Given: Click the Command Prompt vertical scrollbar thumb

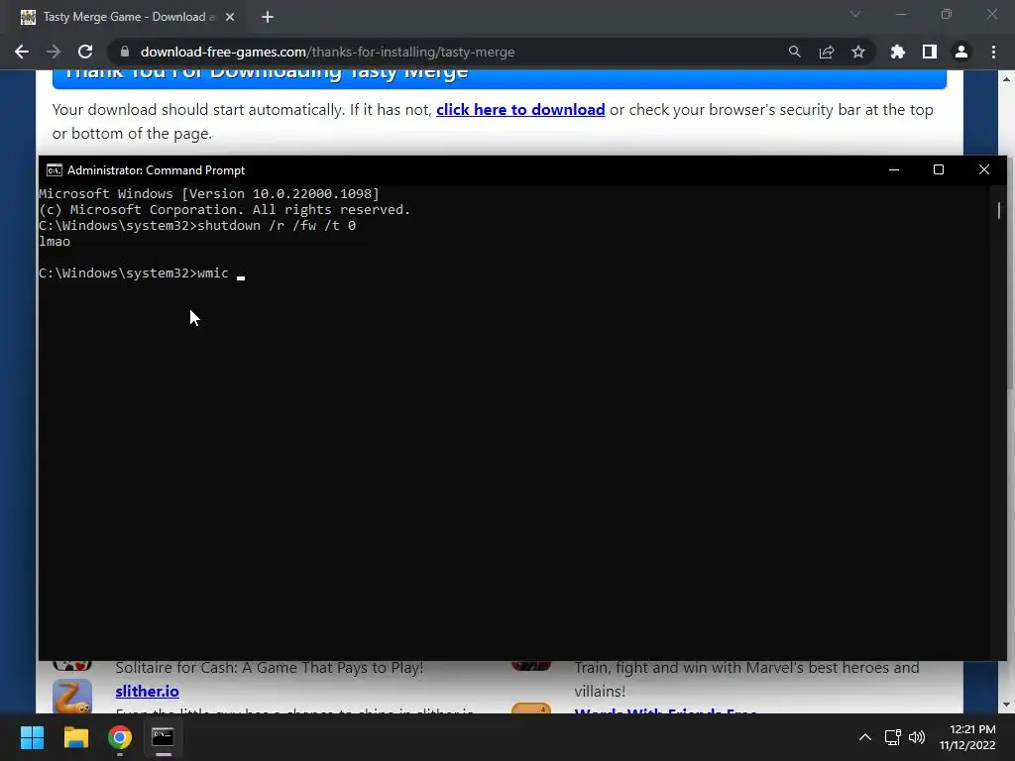Looking at the screenshot, I should tap(999, 210).
